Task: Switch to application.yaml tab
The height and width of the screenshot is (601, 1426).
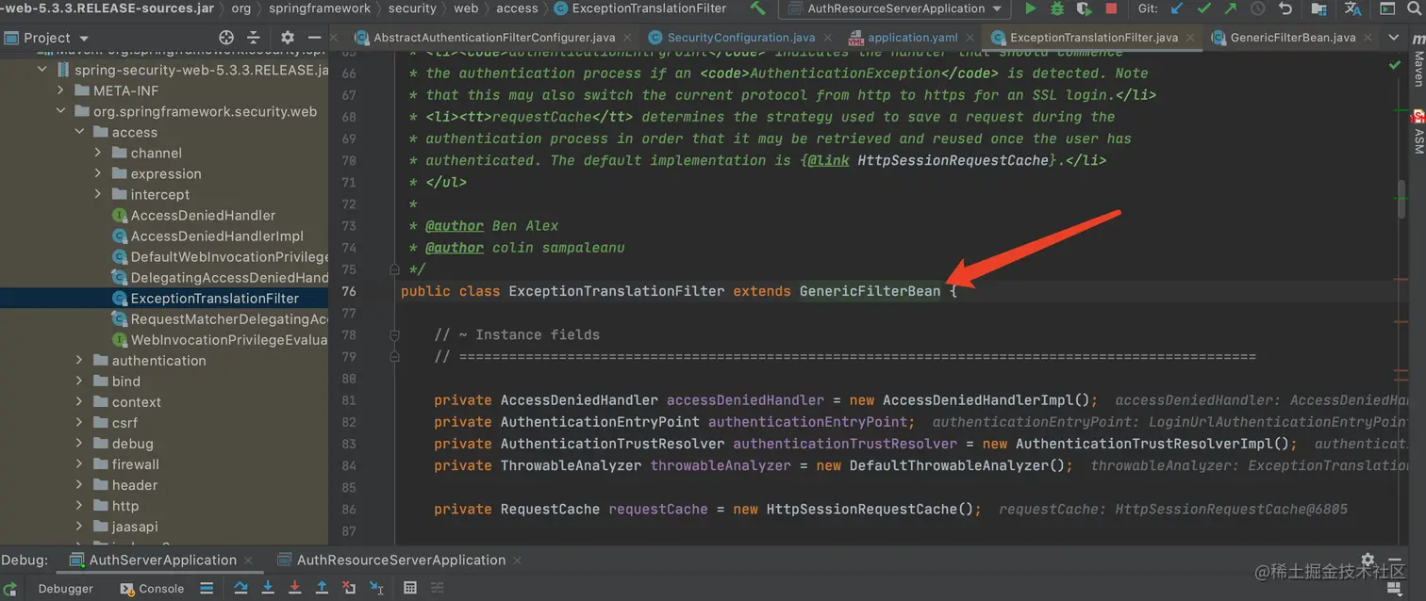Action: [x=912, y=38]
